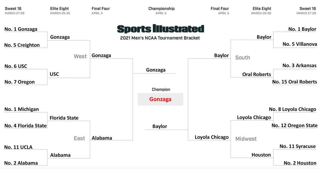Screen dimensions: 321x169
Task: Select No. 4 Florida State
Action: point(26,126)
